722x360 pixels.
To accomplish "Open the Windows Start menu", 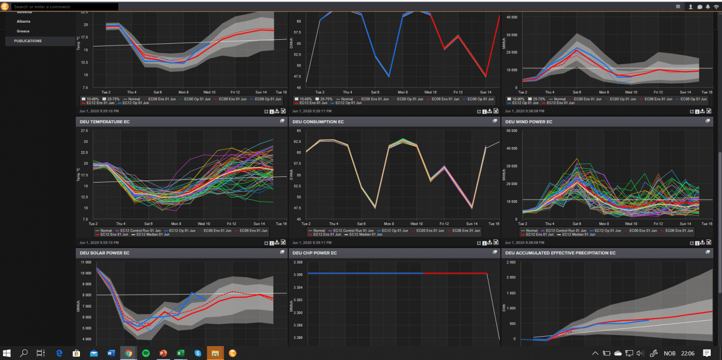I will point(6,353).
